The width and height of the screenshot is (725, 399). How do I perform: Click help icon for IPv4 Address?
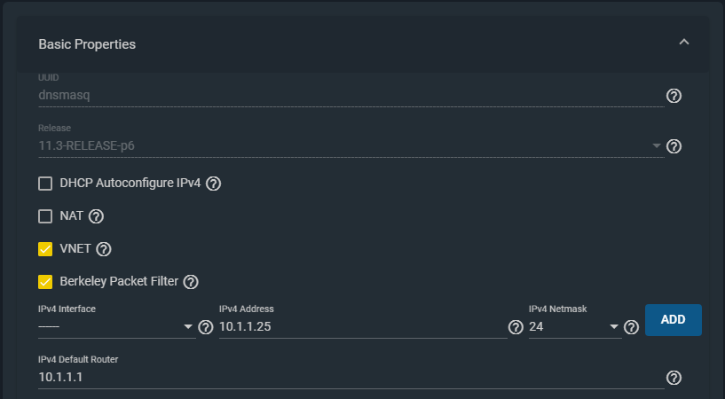click(x=516, y=327)
